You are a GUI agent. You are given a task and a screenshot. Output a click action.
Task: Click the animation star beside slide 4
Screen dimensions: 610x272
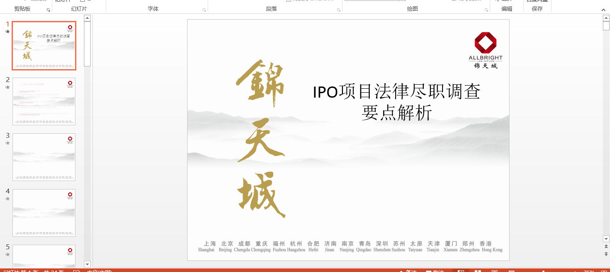pos(7,199)
